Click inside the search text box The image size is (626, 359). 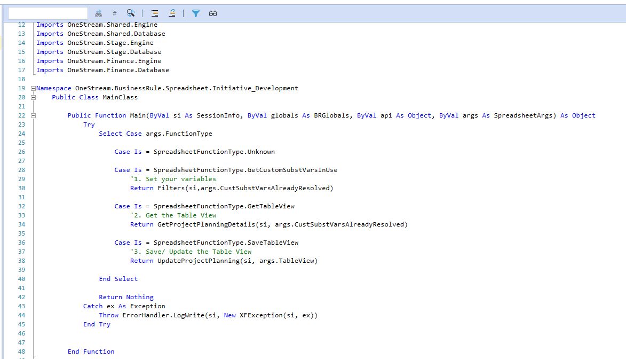point(47,13)
